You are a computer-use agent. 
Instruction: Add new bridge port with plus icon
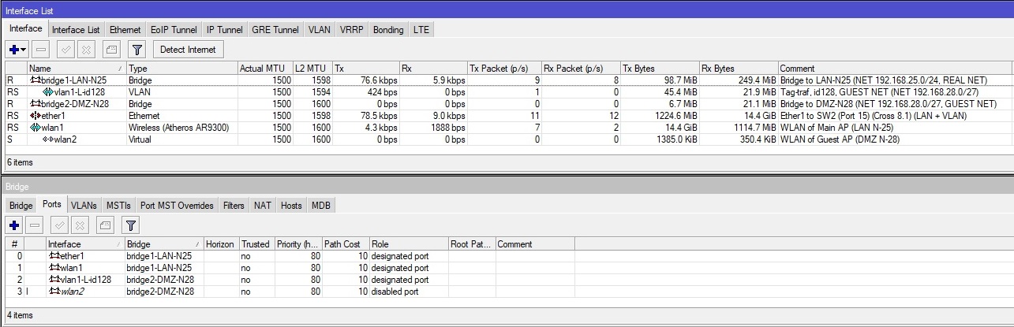coord(13,225)
